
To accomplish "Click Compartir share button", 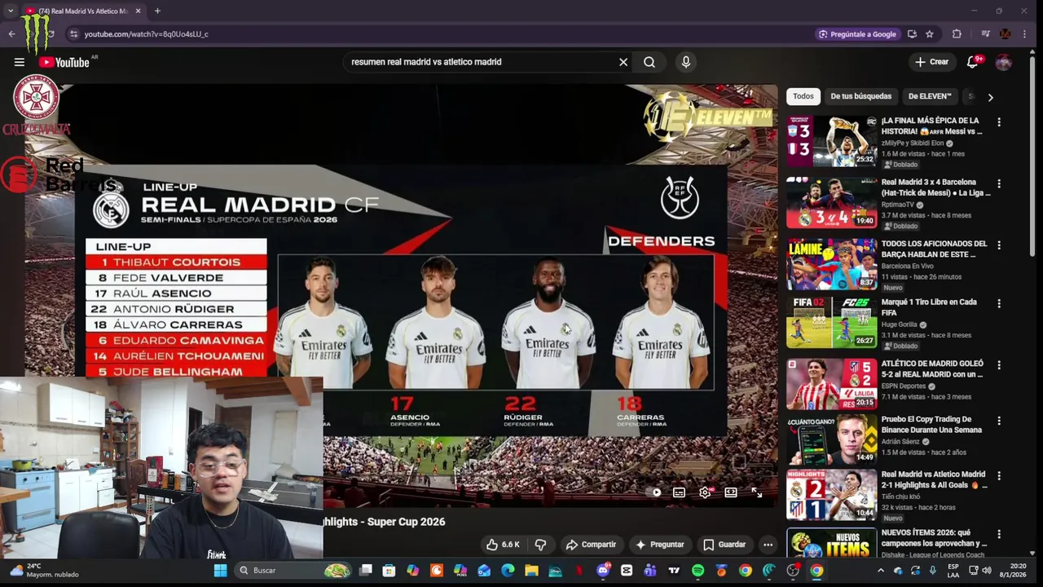I will tap(591, 545).
